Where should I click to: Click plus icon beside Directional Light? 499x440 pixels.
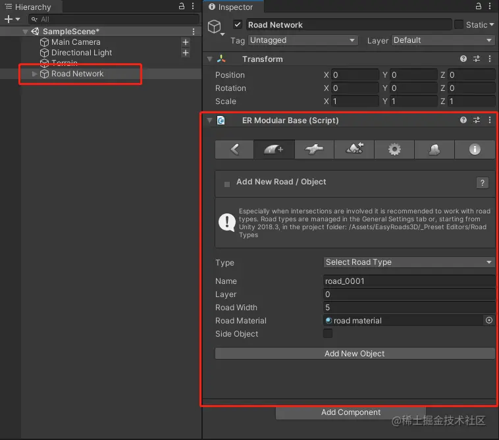(x=186, y=53)
